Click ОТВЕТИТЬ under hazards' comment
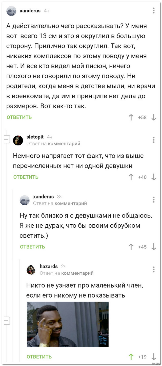The image size is (162, 366). [x=39, y=357]
